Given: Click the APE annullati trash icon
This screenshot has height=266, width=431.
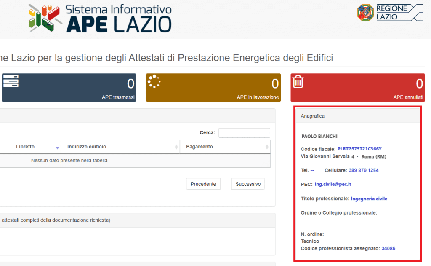Looking at the screenshot, I should coord(298,81).
